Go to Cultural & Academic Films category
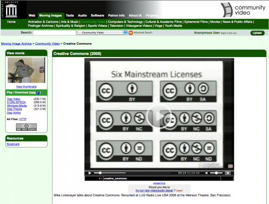The height and width of the screenshot is (204, 269). tap(164, 22)
